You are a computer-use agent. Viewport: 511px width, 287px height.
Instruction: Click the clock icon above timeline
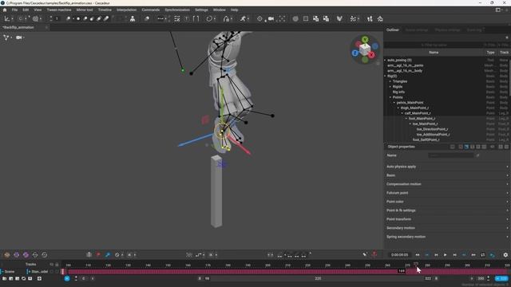[117, 255]
